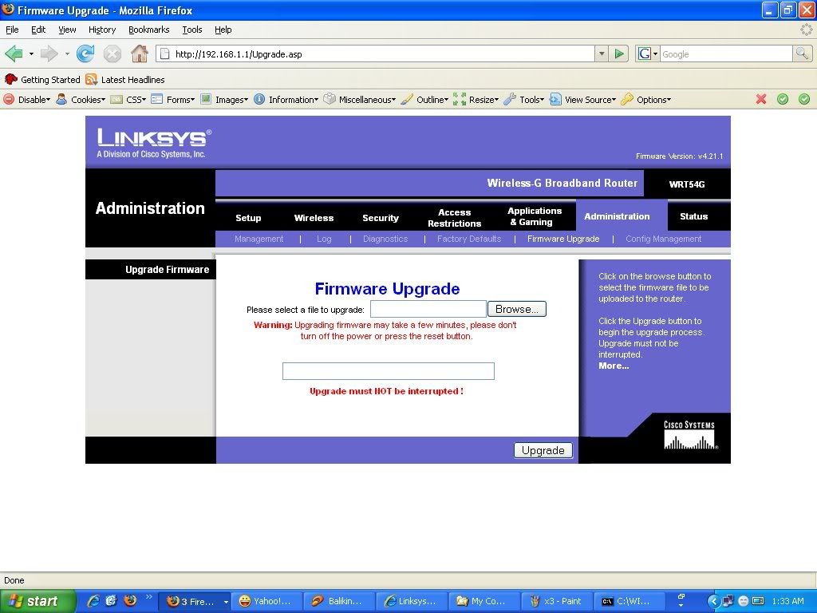This screenshot has width=817, height=613.
Task: Open the Disable developer toolbar menu
Action: point(26,100)
